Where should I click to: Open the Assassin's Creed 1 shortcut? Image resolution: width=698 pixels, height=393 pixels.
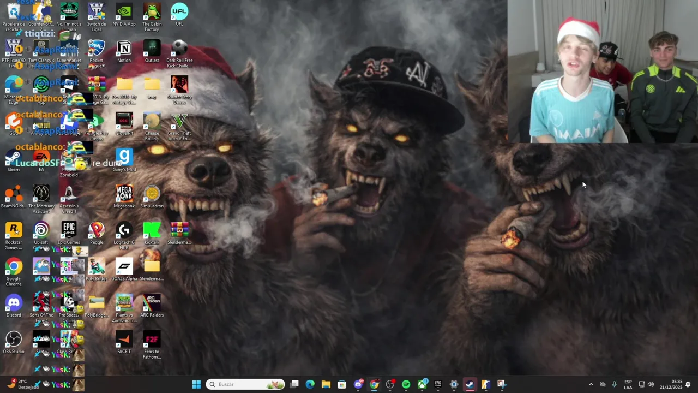click(x=69, y=199)
